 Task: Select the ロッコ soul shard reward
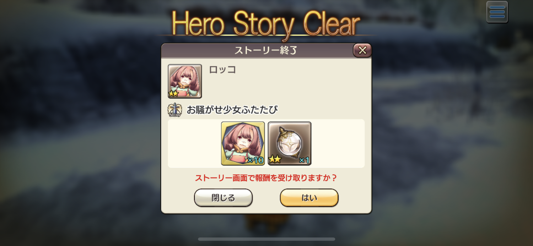[x=243, y=143]
